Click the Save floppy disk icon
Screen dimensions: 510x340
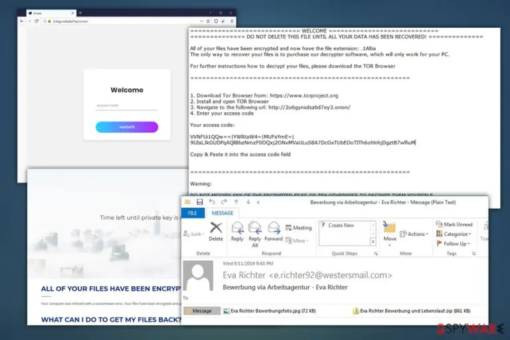tap(199, 202)
